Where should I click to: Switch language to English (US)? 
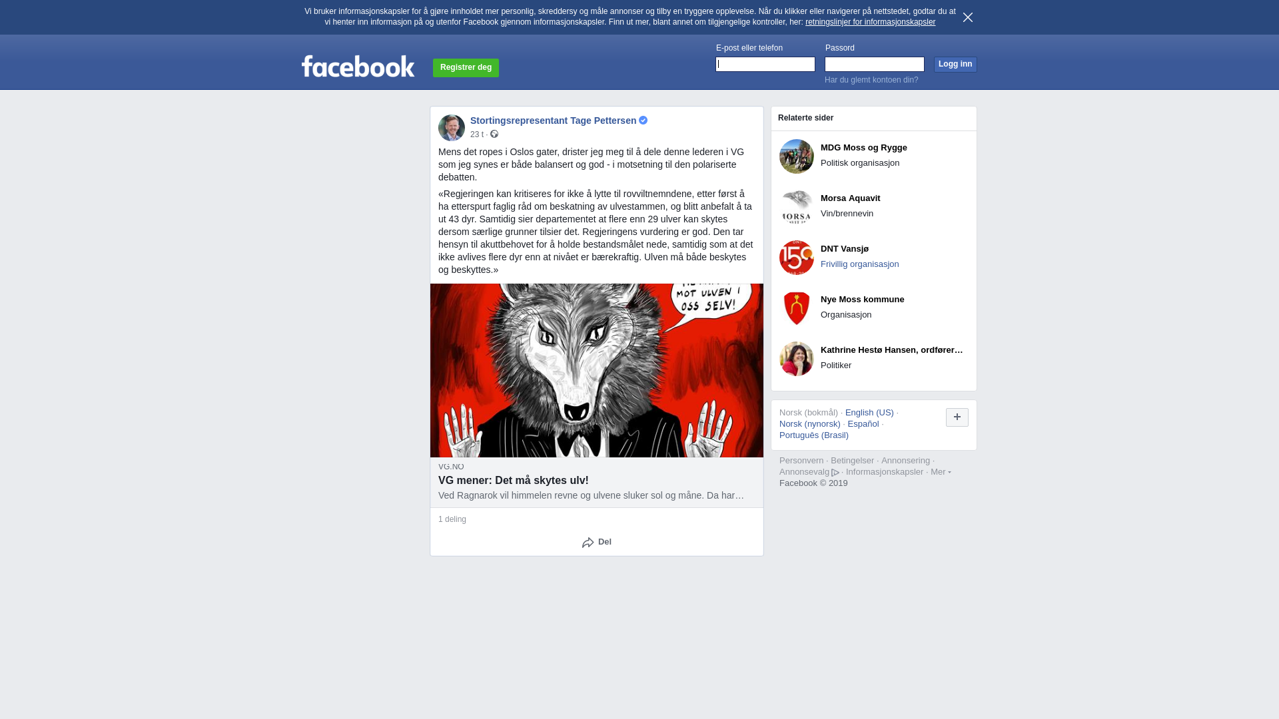pyautogui.click(x=869, y=413)
